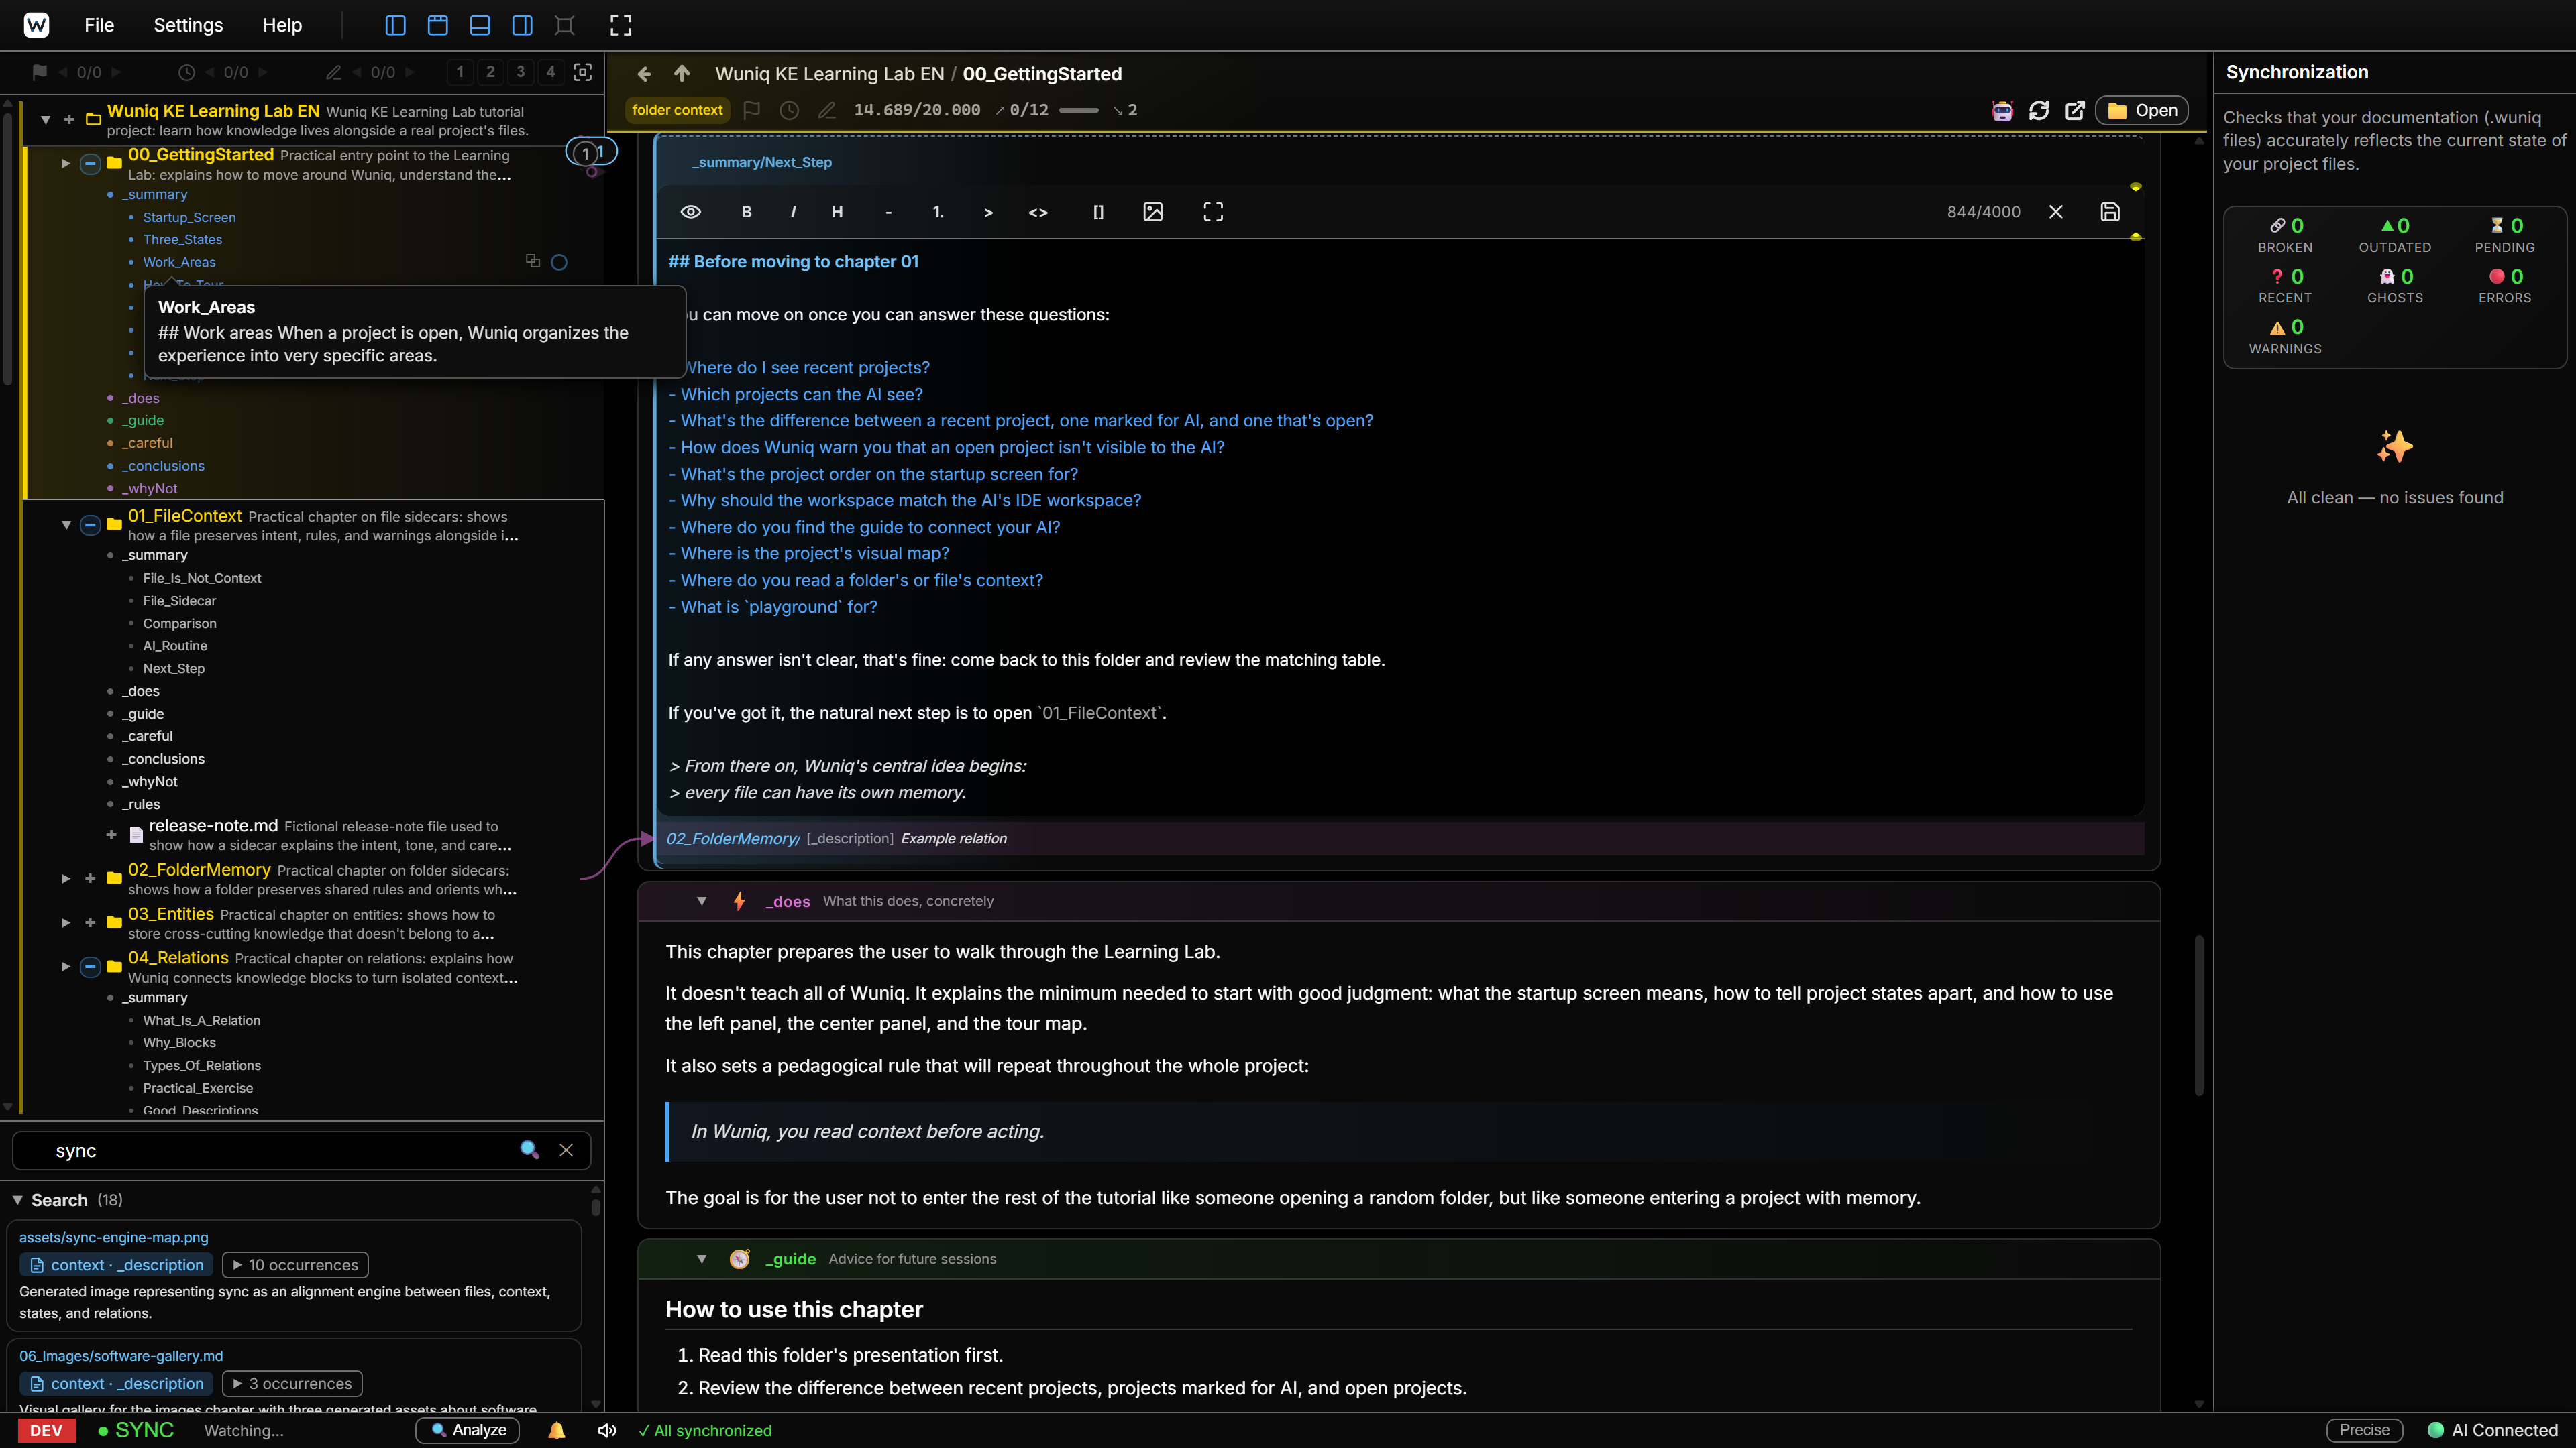Screen dimensions: 2576x1448
Task: Collapse the Wuniq KE Learning Lab EN root
Action: (x=45, y=120)
